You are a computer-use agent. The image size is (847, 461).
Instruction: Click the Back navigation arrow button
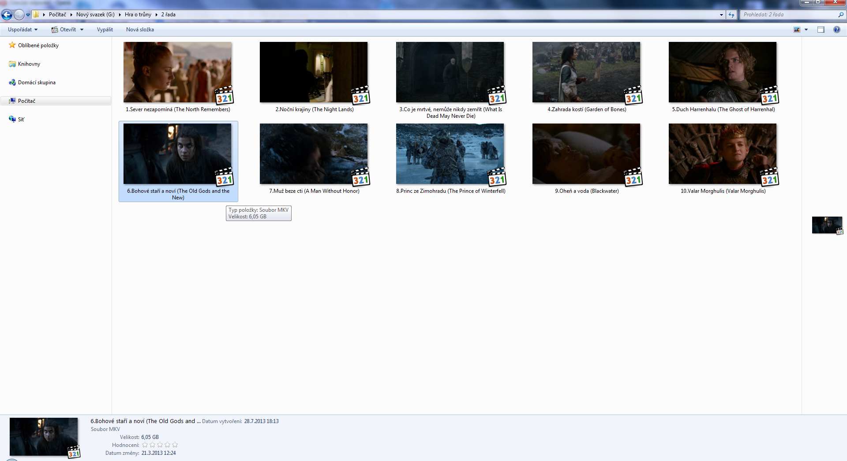pyautogui.click(x=7, y=15)
